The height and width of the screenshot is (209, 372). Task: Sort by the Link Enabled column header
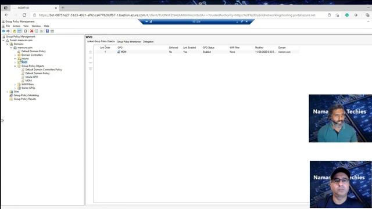[189, 48]
